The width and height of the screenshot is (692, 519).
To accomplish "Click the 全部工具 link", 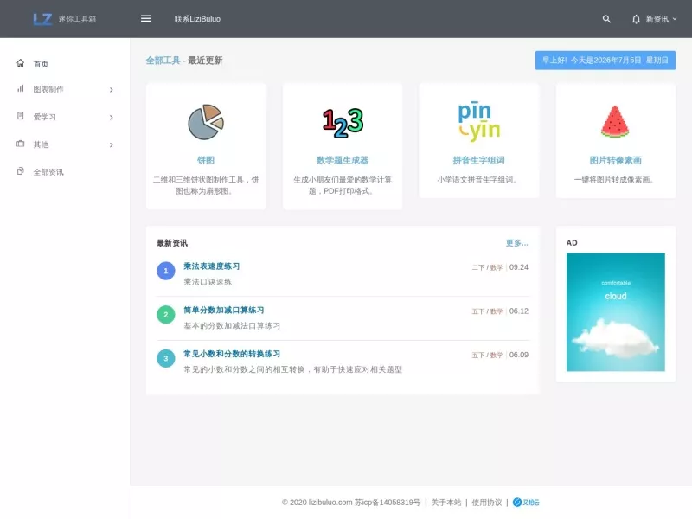I will pos(163,61).
